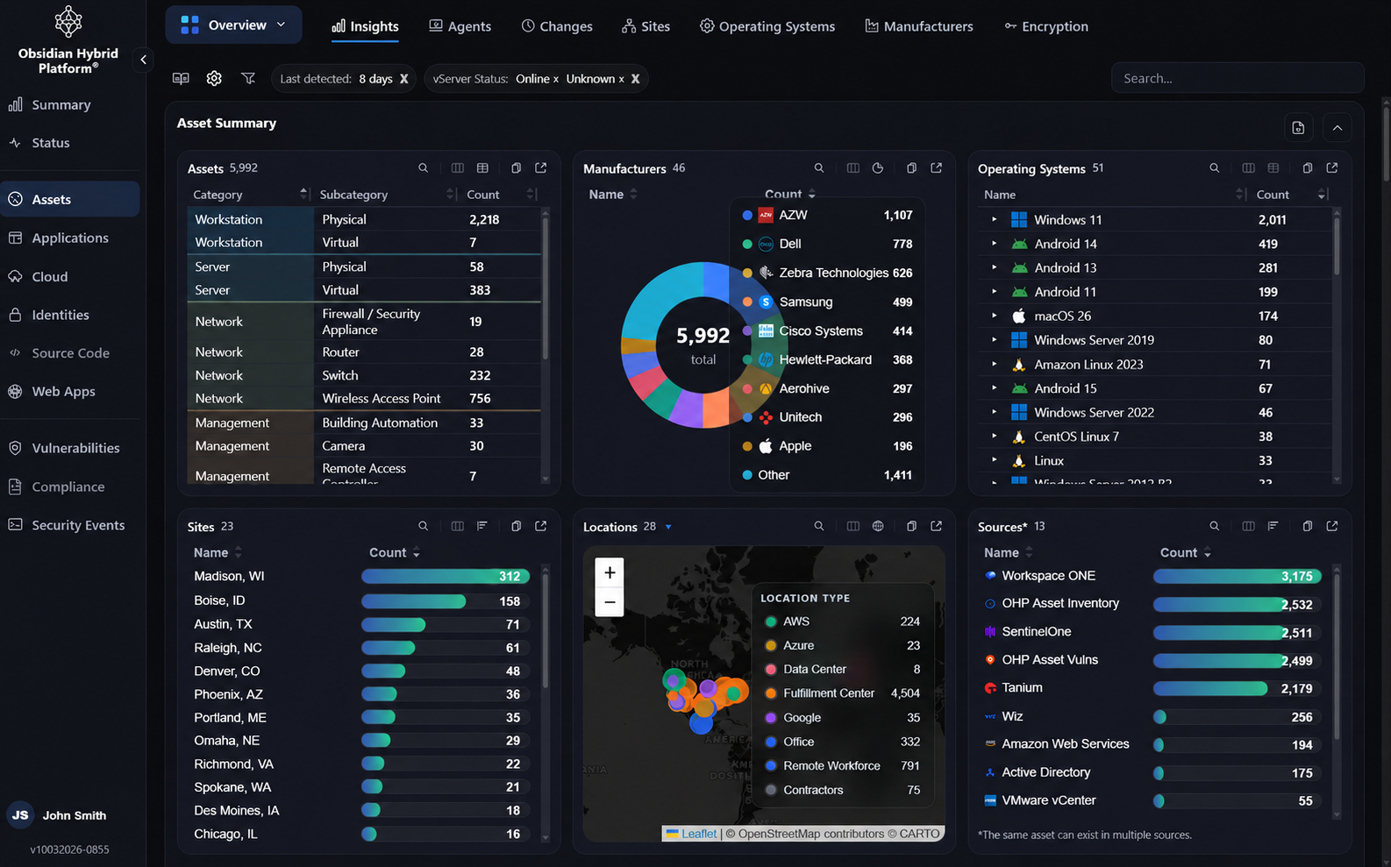Click the filter funnel icon

(248, 79)
